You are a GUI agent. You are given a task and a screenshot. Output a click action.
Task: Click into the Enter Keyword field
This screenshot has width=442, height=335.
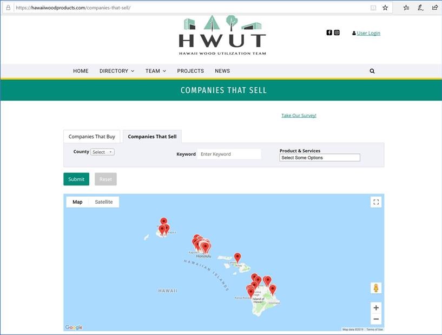pyautogui.click(x=229, y=154)
